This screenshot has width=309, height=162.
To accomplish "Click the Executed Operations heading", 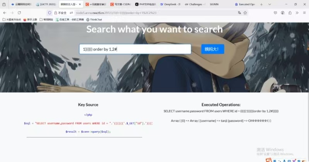I will pos(221,105).
